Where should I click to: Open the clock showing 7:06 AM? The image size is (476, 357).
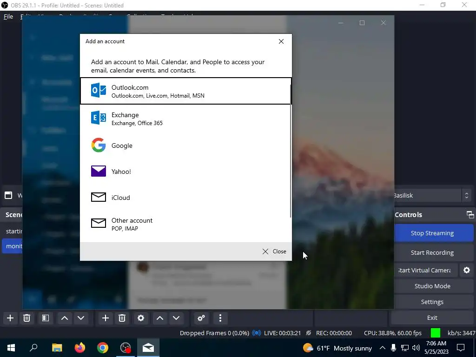(436, 348)
